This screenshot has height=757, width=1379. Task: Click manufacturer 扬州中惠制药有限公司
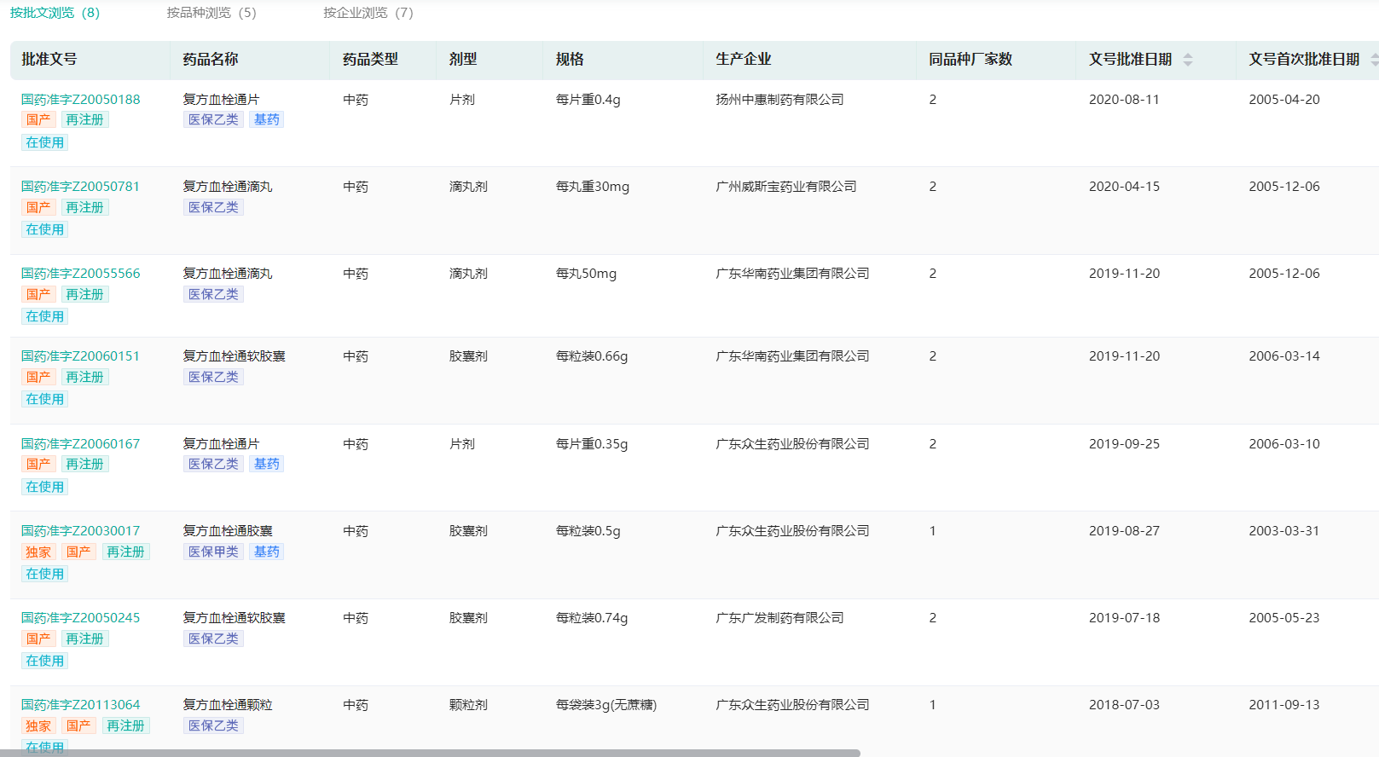tap(779, 100)
